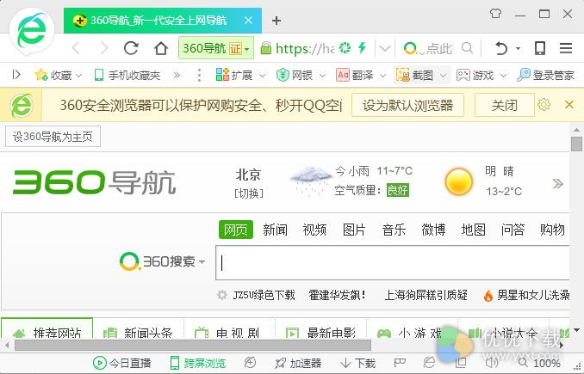This screenshot has width=584, height=374.
Task: Open the mobile device icon in toolbar
Action: [x=540, y=48]
